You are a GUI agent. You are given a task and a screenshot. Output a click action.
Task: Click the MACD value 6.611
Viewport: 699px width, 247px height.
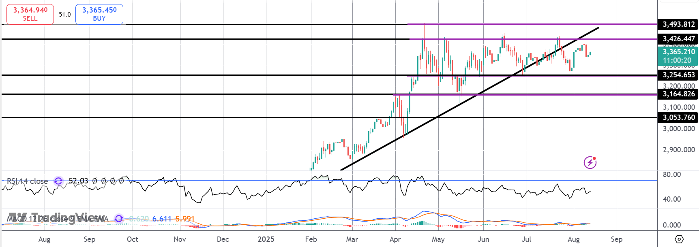coord(162,219)
